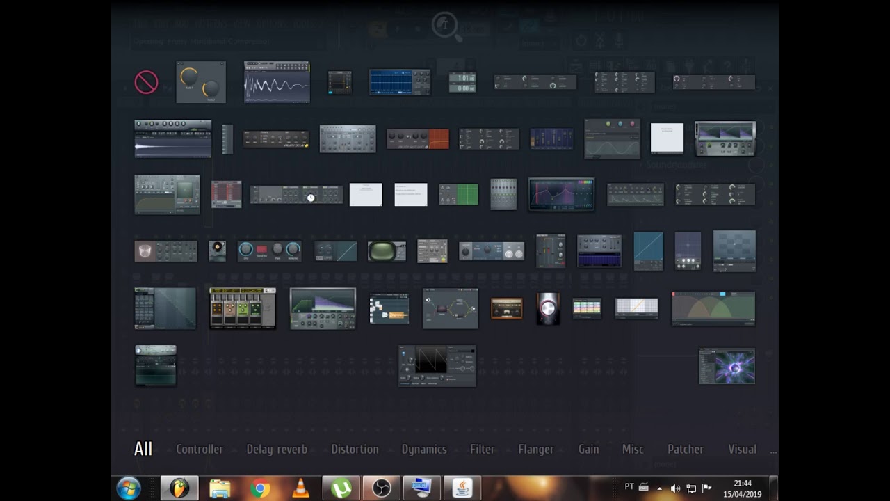
Task: Select the plugin with purple vertical bands
Action: pyautogui.click(x=552, y=138)
